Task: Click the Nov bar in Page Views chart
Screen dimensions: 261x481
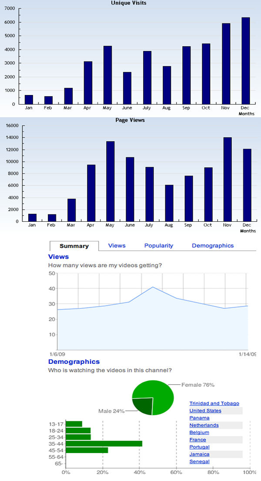Action: [x=228, y=180]
